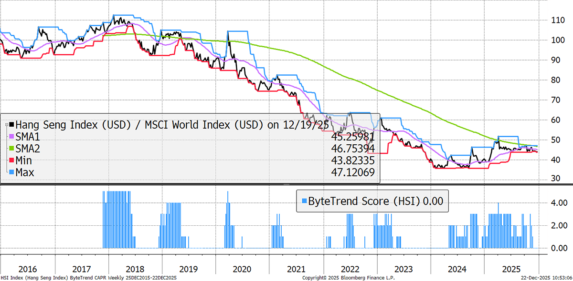573x281 pixels.
Task: Click the black Hang Seng series swatch
Action: (12, 124)
